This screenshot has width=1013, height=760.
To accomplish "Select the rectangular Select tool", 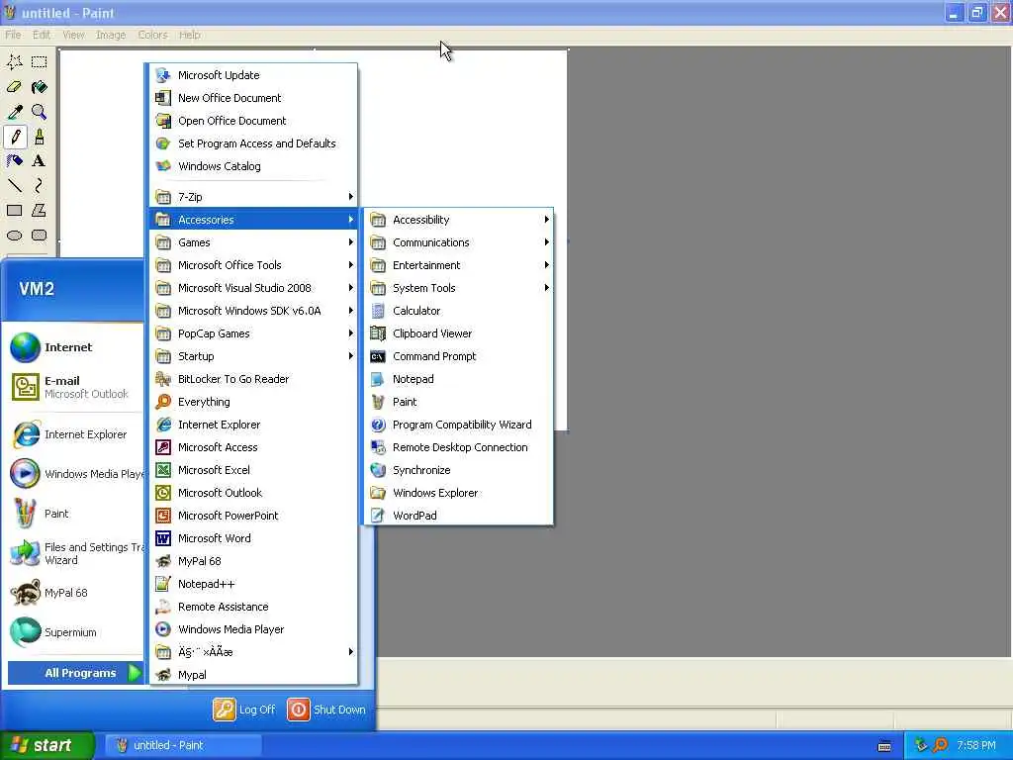I will click(x=39, y=62).
